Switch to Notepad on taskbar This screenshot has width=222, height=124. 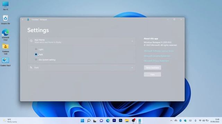tap(139, 121)
